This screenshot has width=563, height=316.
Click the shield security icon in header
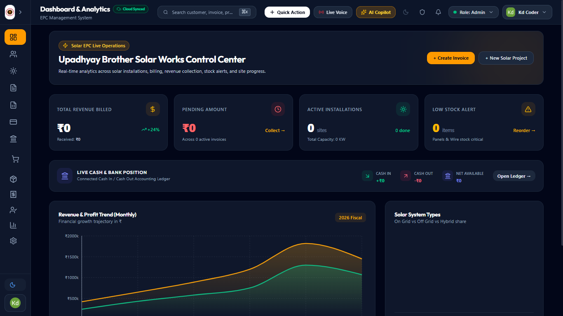(422, 12)
